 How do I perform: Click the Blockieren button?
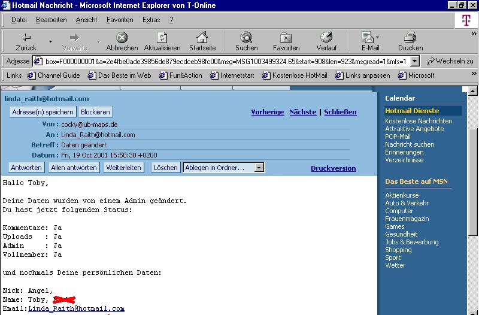pyautogui.click(x=95, y=112)
